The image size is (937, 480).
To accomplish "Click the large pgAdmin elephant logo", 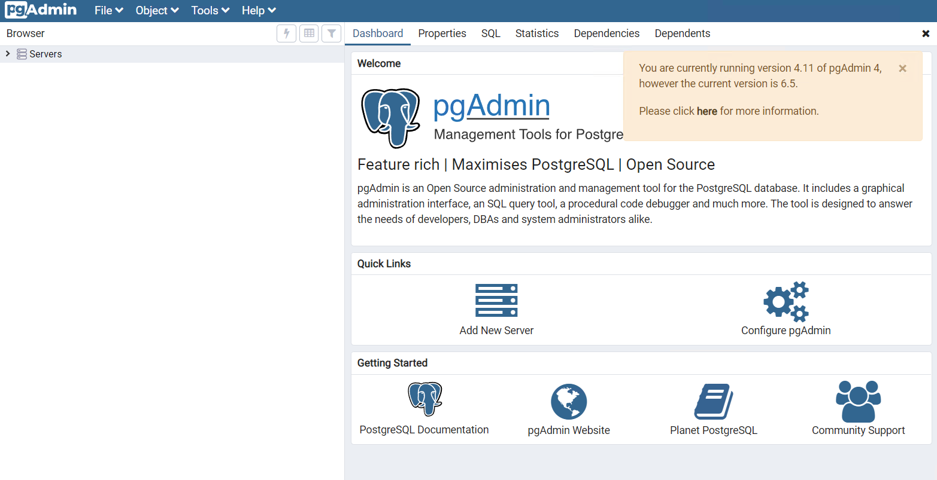I will point(390,118).
